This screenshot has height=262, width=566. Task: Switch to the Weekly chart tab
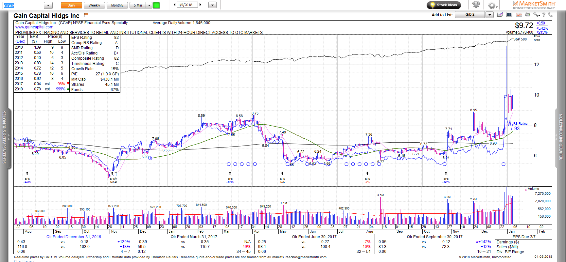[94, 5]
